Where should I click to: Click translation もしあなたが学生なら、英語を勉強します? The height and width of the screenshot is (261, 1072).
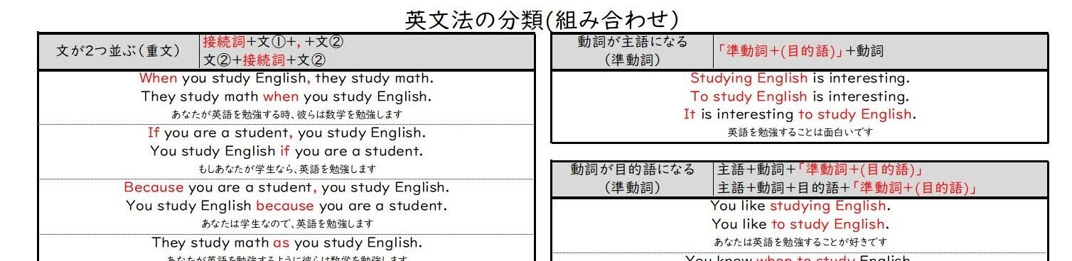click(286, 169)
